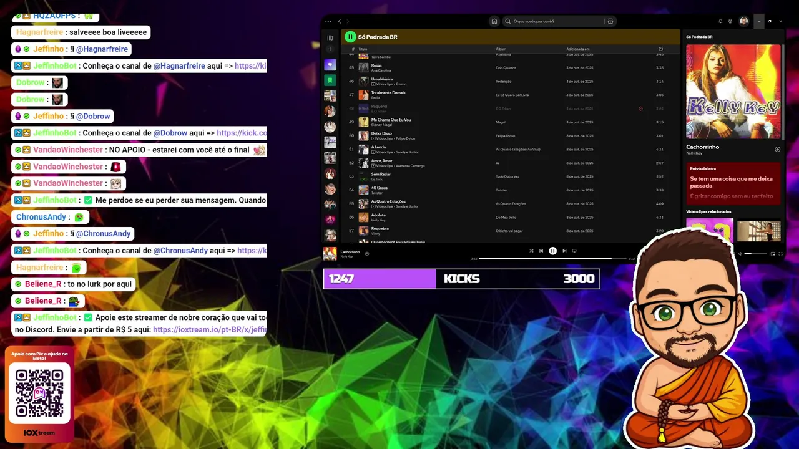Screen dimensions: 799x449
Task: Open album link Redenção
Action: pyautogui.click(x=503, y=81)
